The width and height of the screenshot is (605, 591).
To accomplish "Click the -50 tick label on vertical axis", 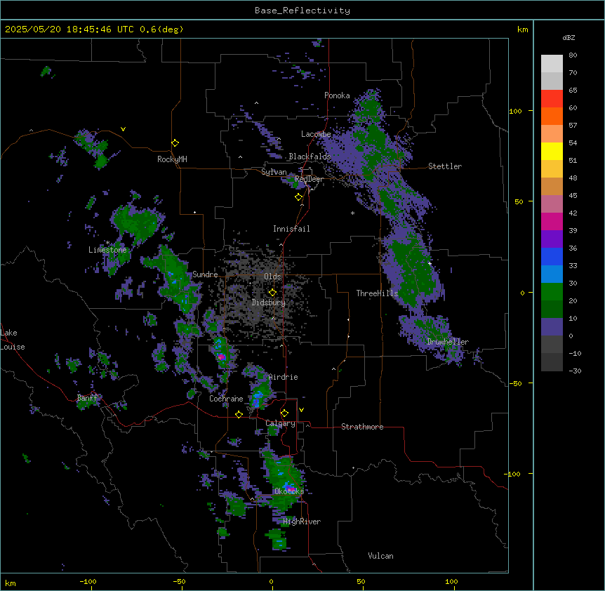I will [x=515, y=383].
